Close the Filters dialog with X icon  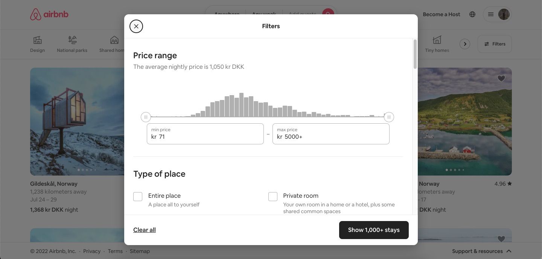point(136,26)
